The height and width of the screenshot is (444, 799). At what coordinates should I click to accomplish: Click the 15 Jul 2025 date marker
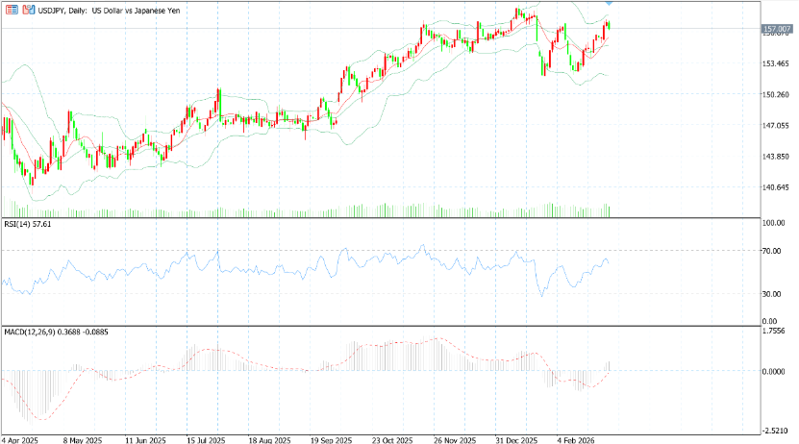pos(206,440)
